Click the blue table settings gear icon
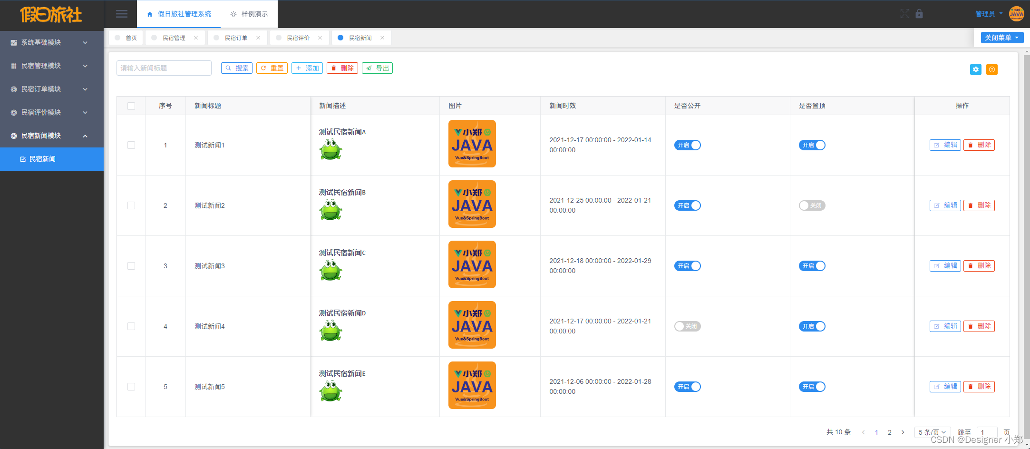Image resolution: width=1030 pixels, height=449 pixels. pos(976,69)
